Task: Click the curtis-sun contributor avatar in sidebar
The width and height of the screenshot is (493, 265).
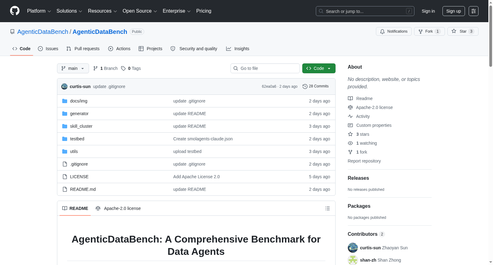Action: pos(353,248)
